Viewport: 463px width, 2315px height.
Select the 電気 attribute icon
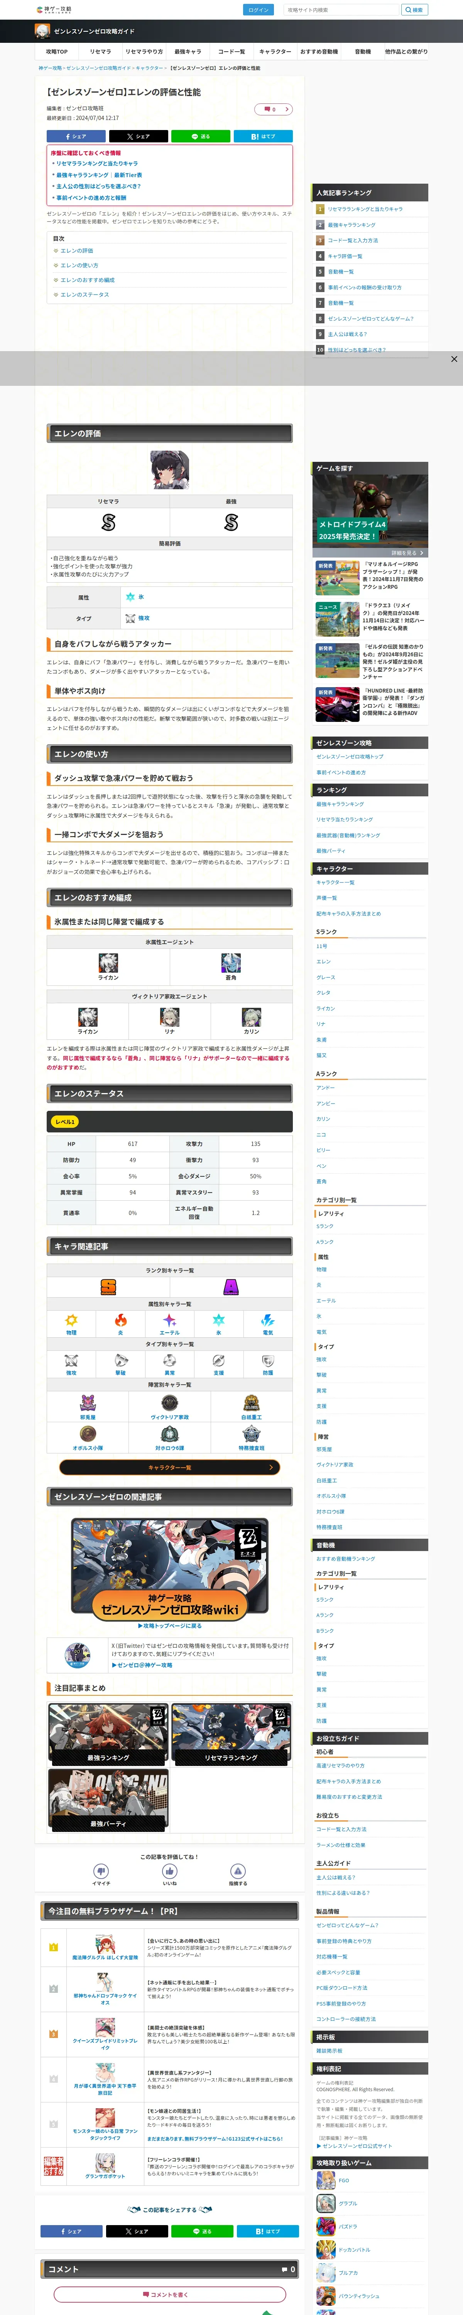(268, 1320)
